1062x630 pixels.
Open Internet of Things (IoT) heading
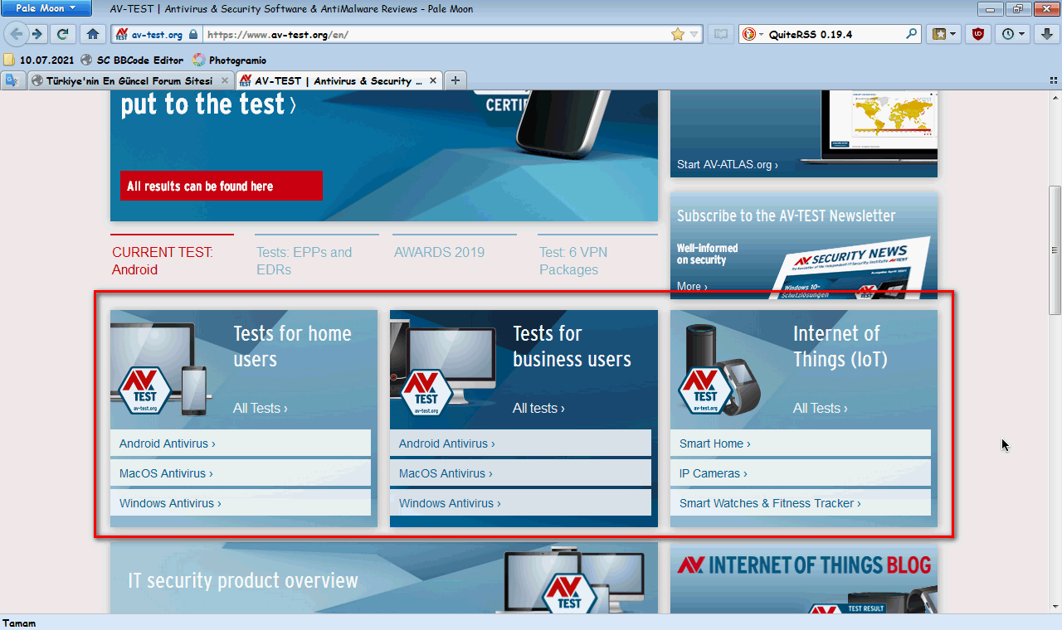pos(840,346)
